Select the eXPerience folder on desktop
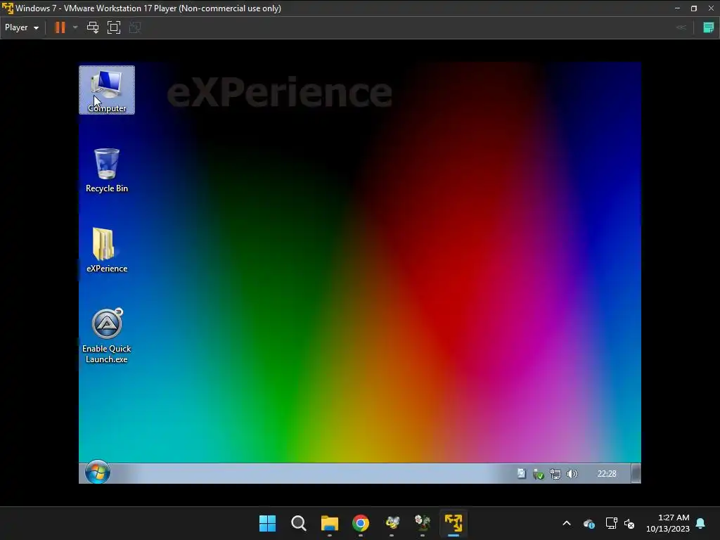The height and width of the screenshot is (540, 720). tap(107, 250)
